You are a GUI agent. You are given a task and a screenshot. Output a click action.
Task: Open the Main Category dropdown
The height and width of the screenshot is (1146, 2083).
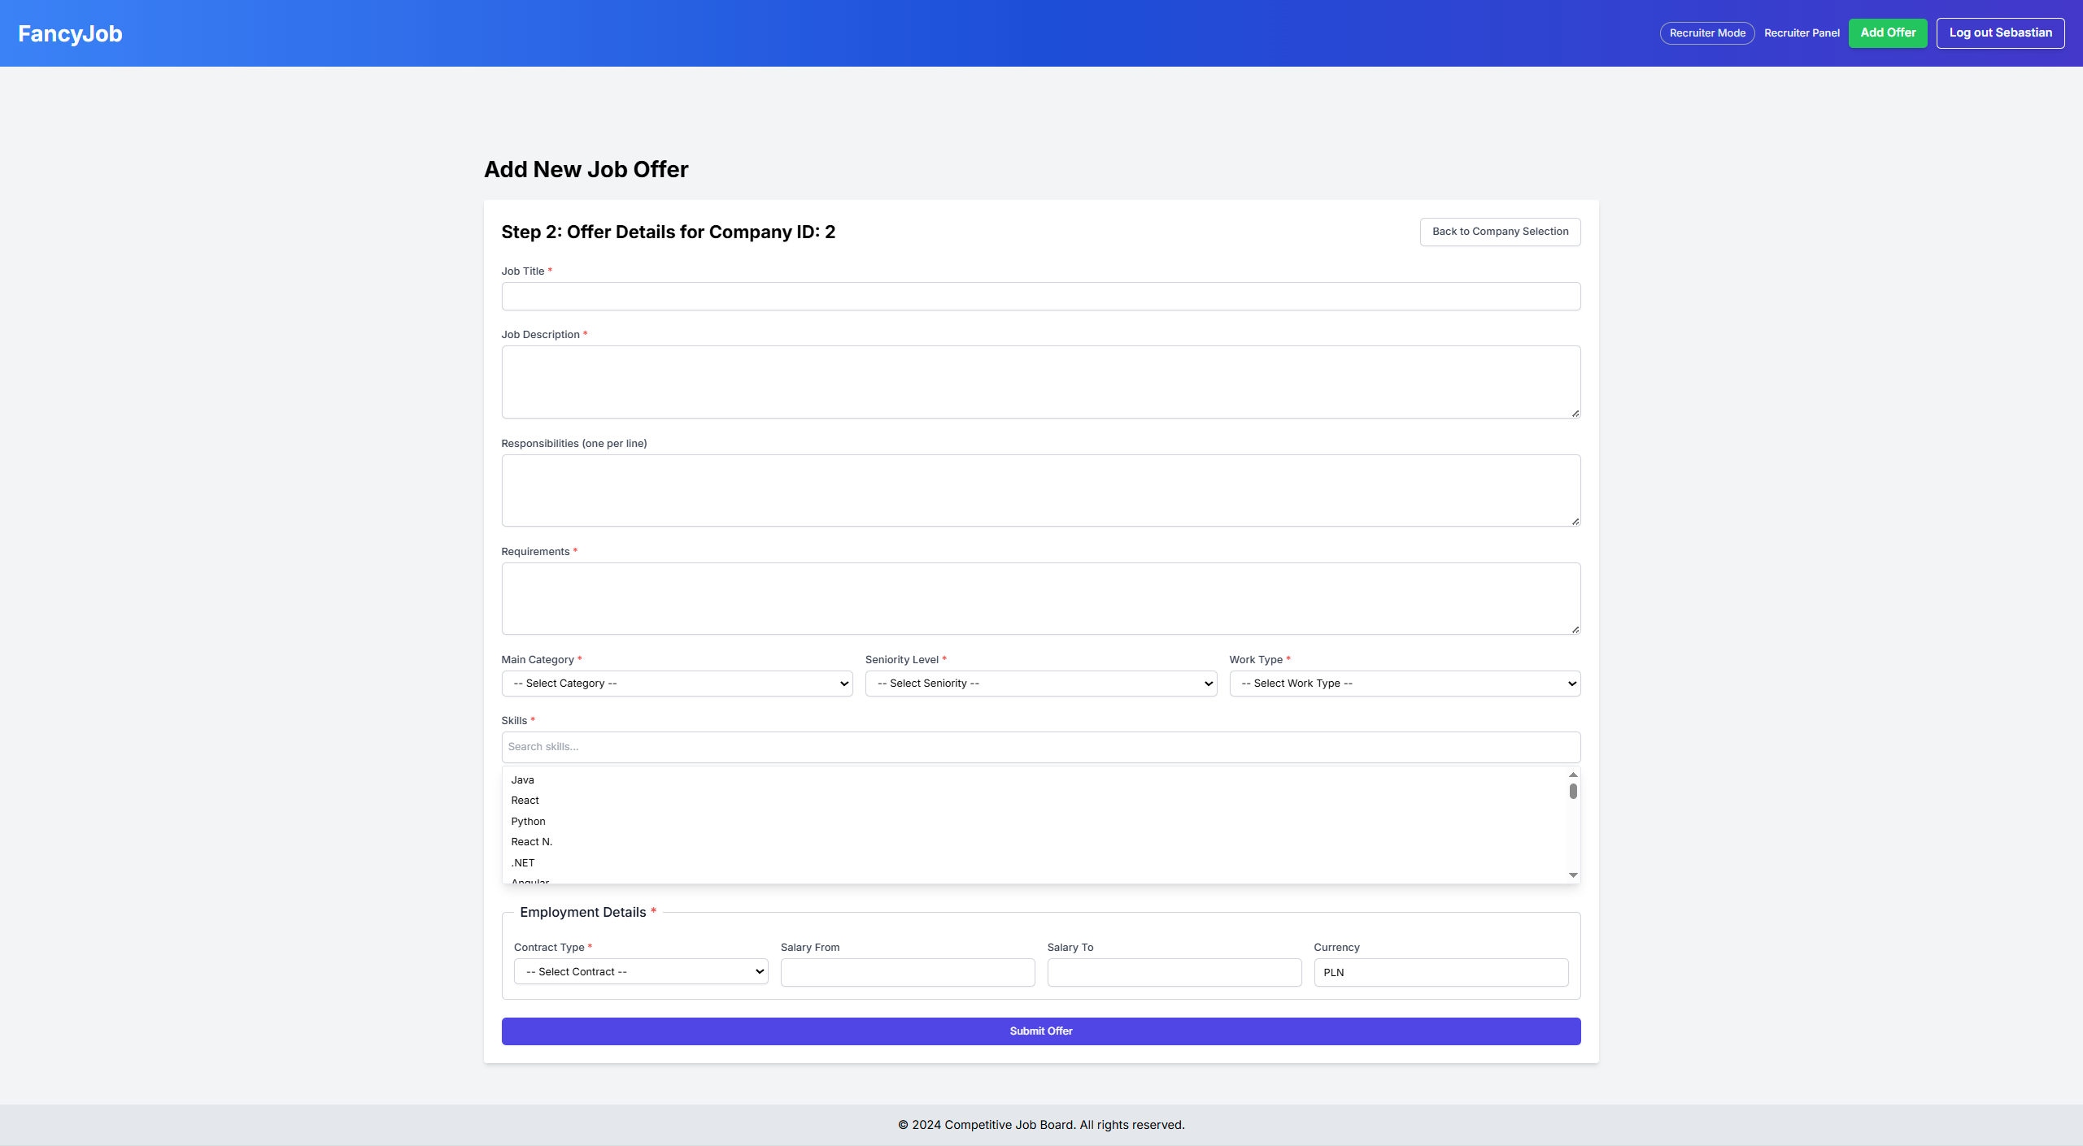click(677, 684)
